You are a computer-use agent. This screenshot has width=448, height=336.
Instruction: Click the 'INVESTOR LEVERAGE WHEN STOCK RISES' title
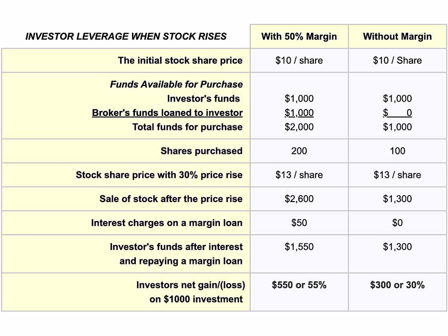[x=126, y=36]
